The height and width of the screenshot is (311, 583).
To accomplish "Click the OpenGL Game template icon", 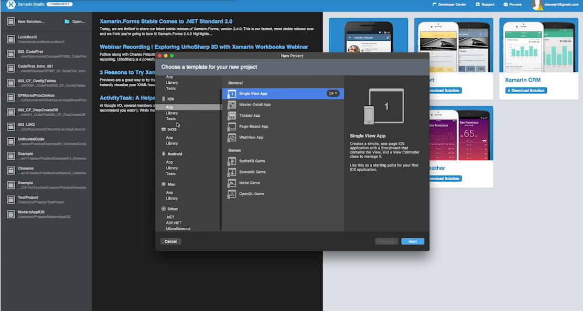I will [232, 194].
